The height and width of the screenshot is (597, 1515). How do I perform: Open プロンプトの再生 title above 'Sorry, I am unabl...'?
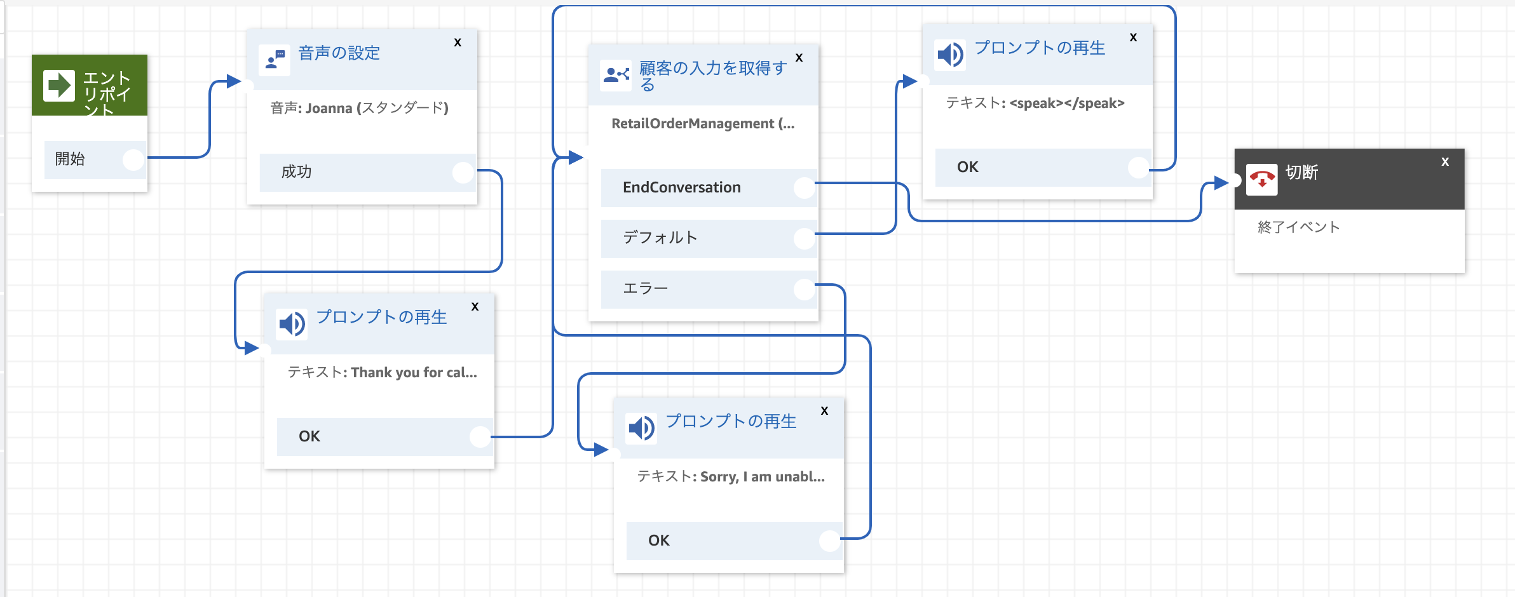731,421
